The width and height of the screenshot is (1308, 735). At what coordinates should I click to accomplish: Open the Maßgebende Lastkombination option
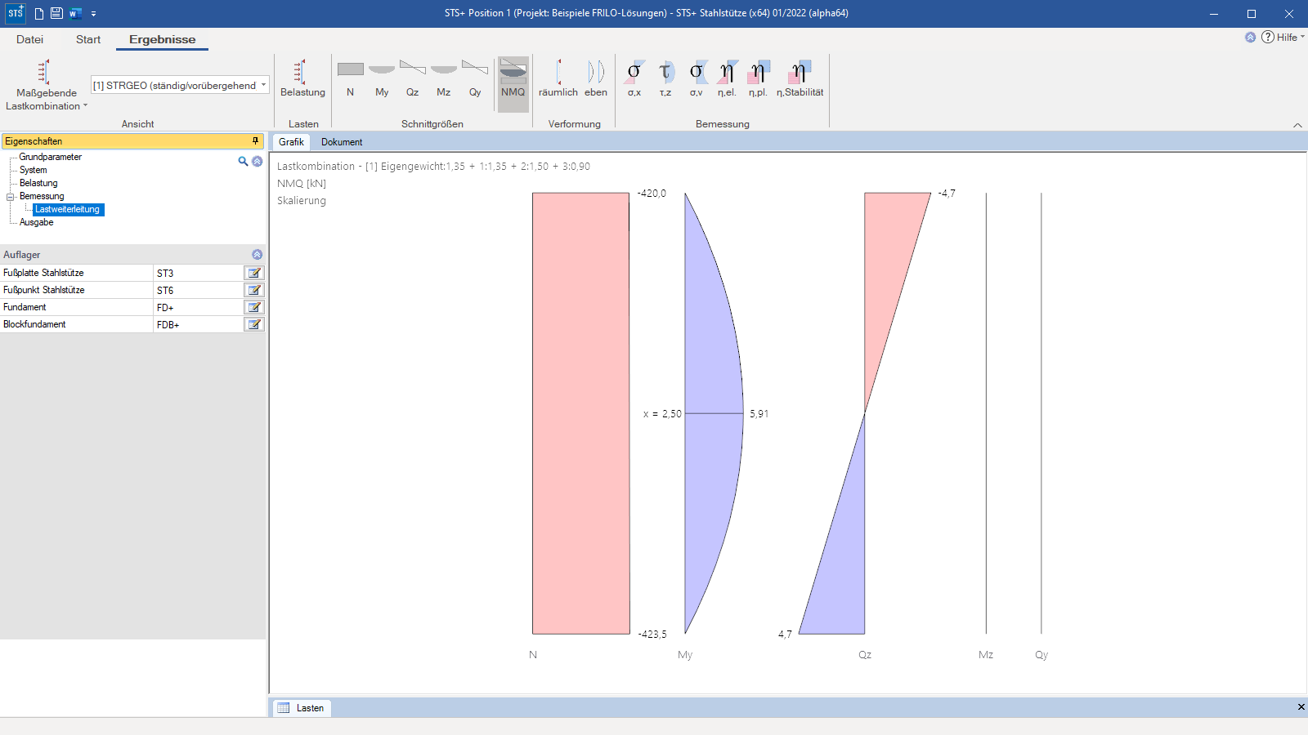(46, 85)
